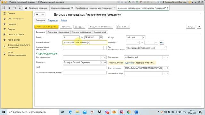
Task: Open НСИ и администрирование section
Action: (16, 54)
